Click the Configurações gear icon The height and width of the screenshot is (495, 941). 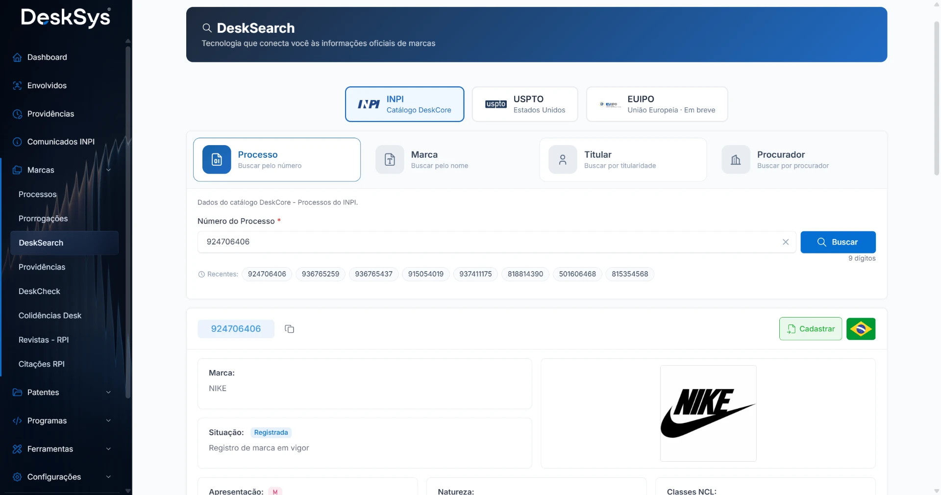point(17,477)
